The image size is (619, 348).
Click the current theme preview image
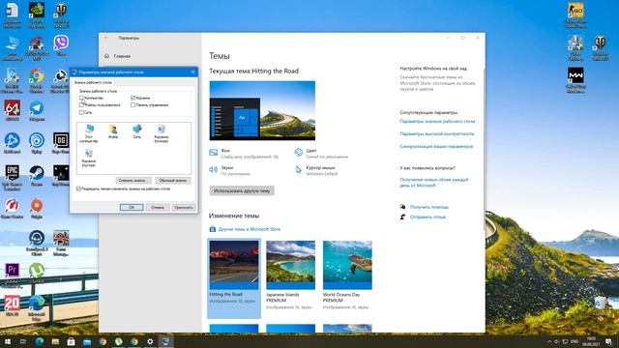pyautogui.click(x=262, y=110)
